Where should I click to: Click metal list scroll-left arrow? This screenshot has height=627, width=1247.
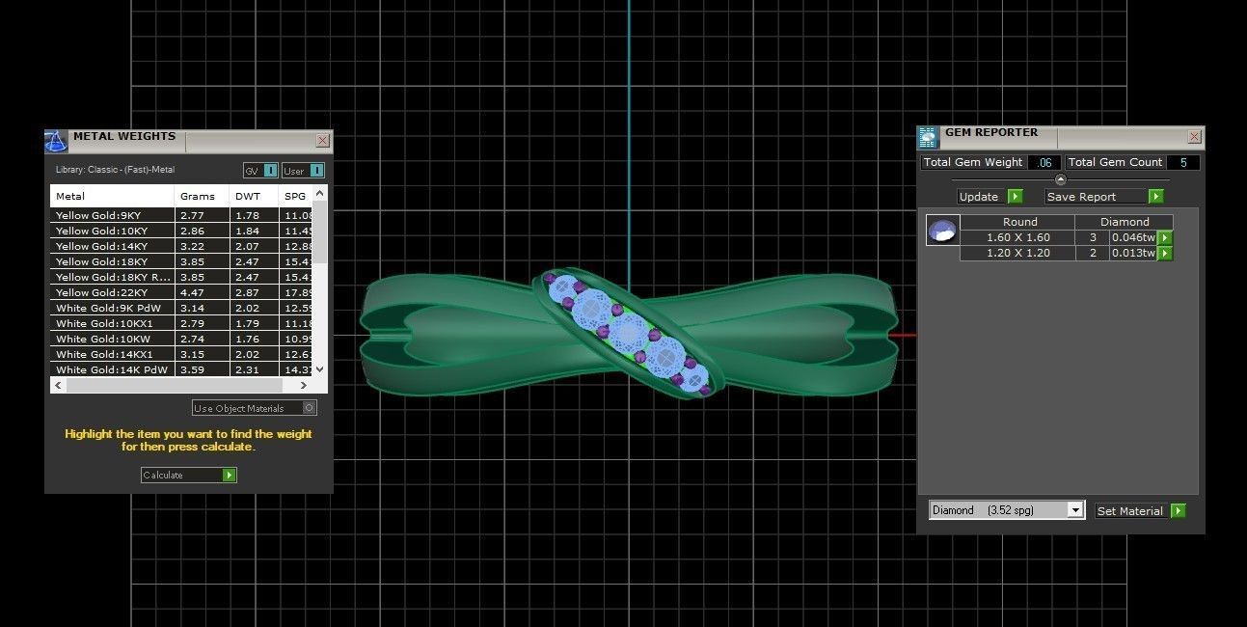coord(58,385)
